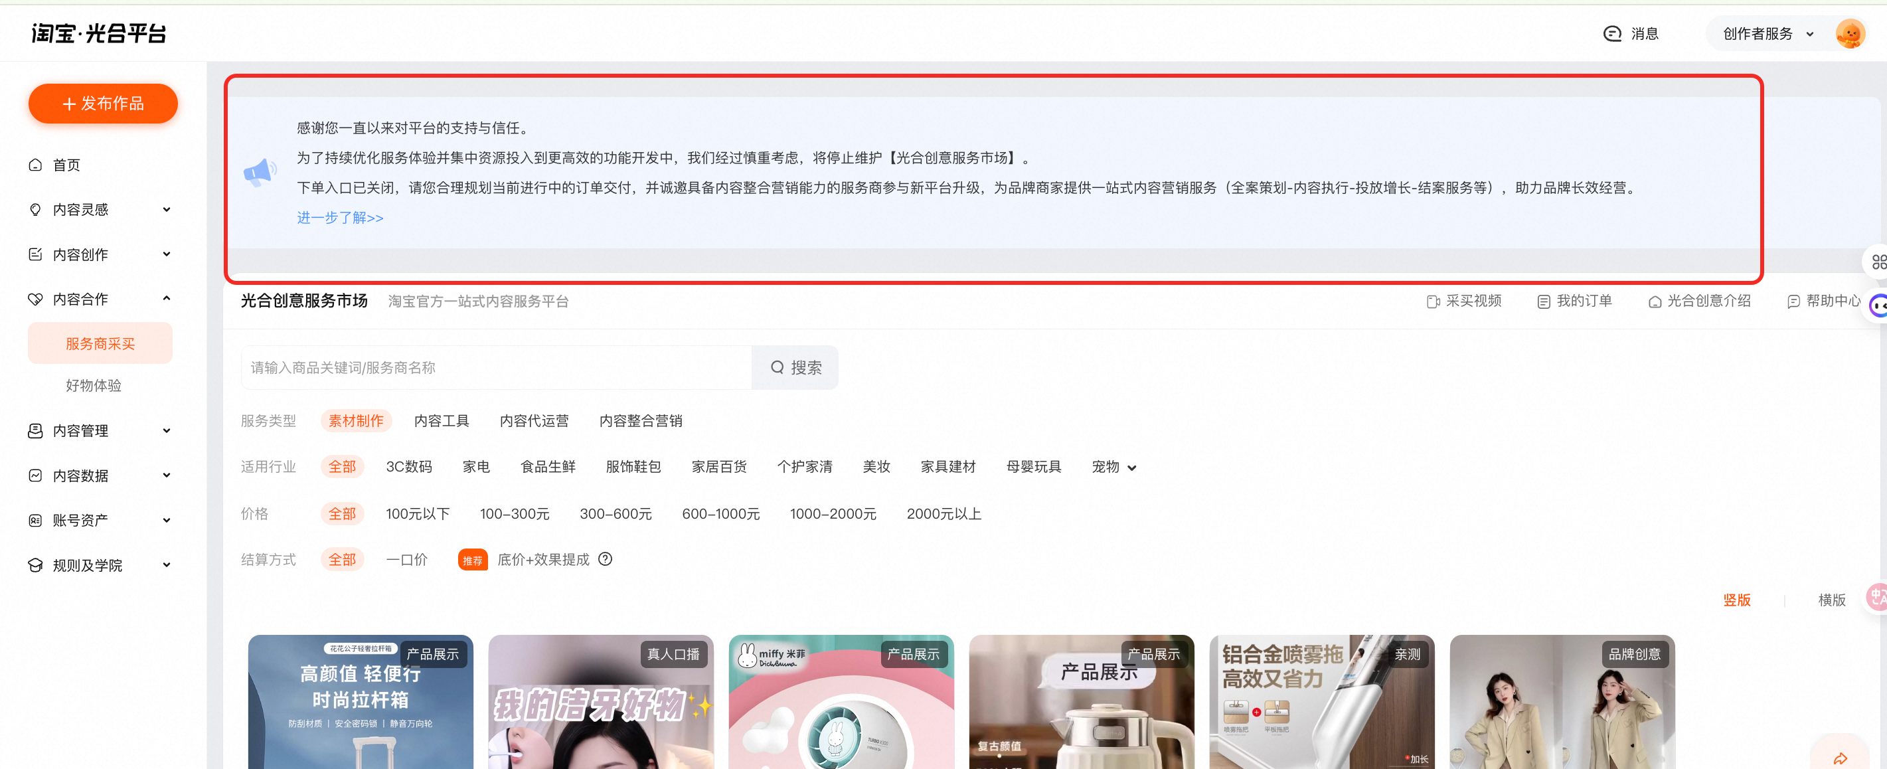Click the 我的订单 list icon

tap(1544, 301)
